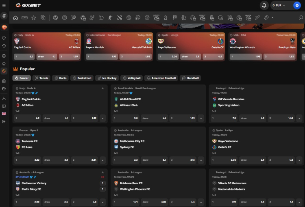
Task: Click the download app icon in sidebar
Action: pyautogui.click(x=4, y=99)
